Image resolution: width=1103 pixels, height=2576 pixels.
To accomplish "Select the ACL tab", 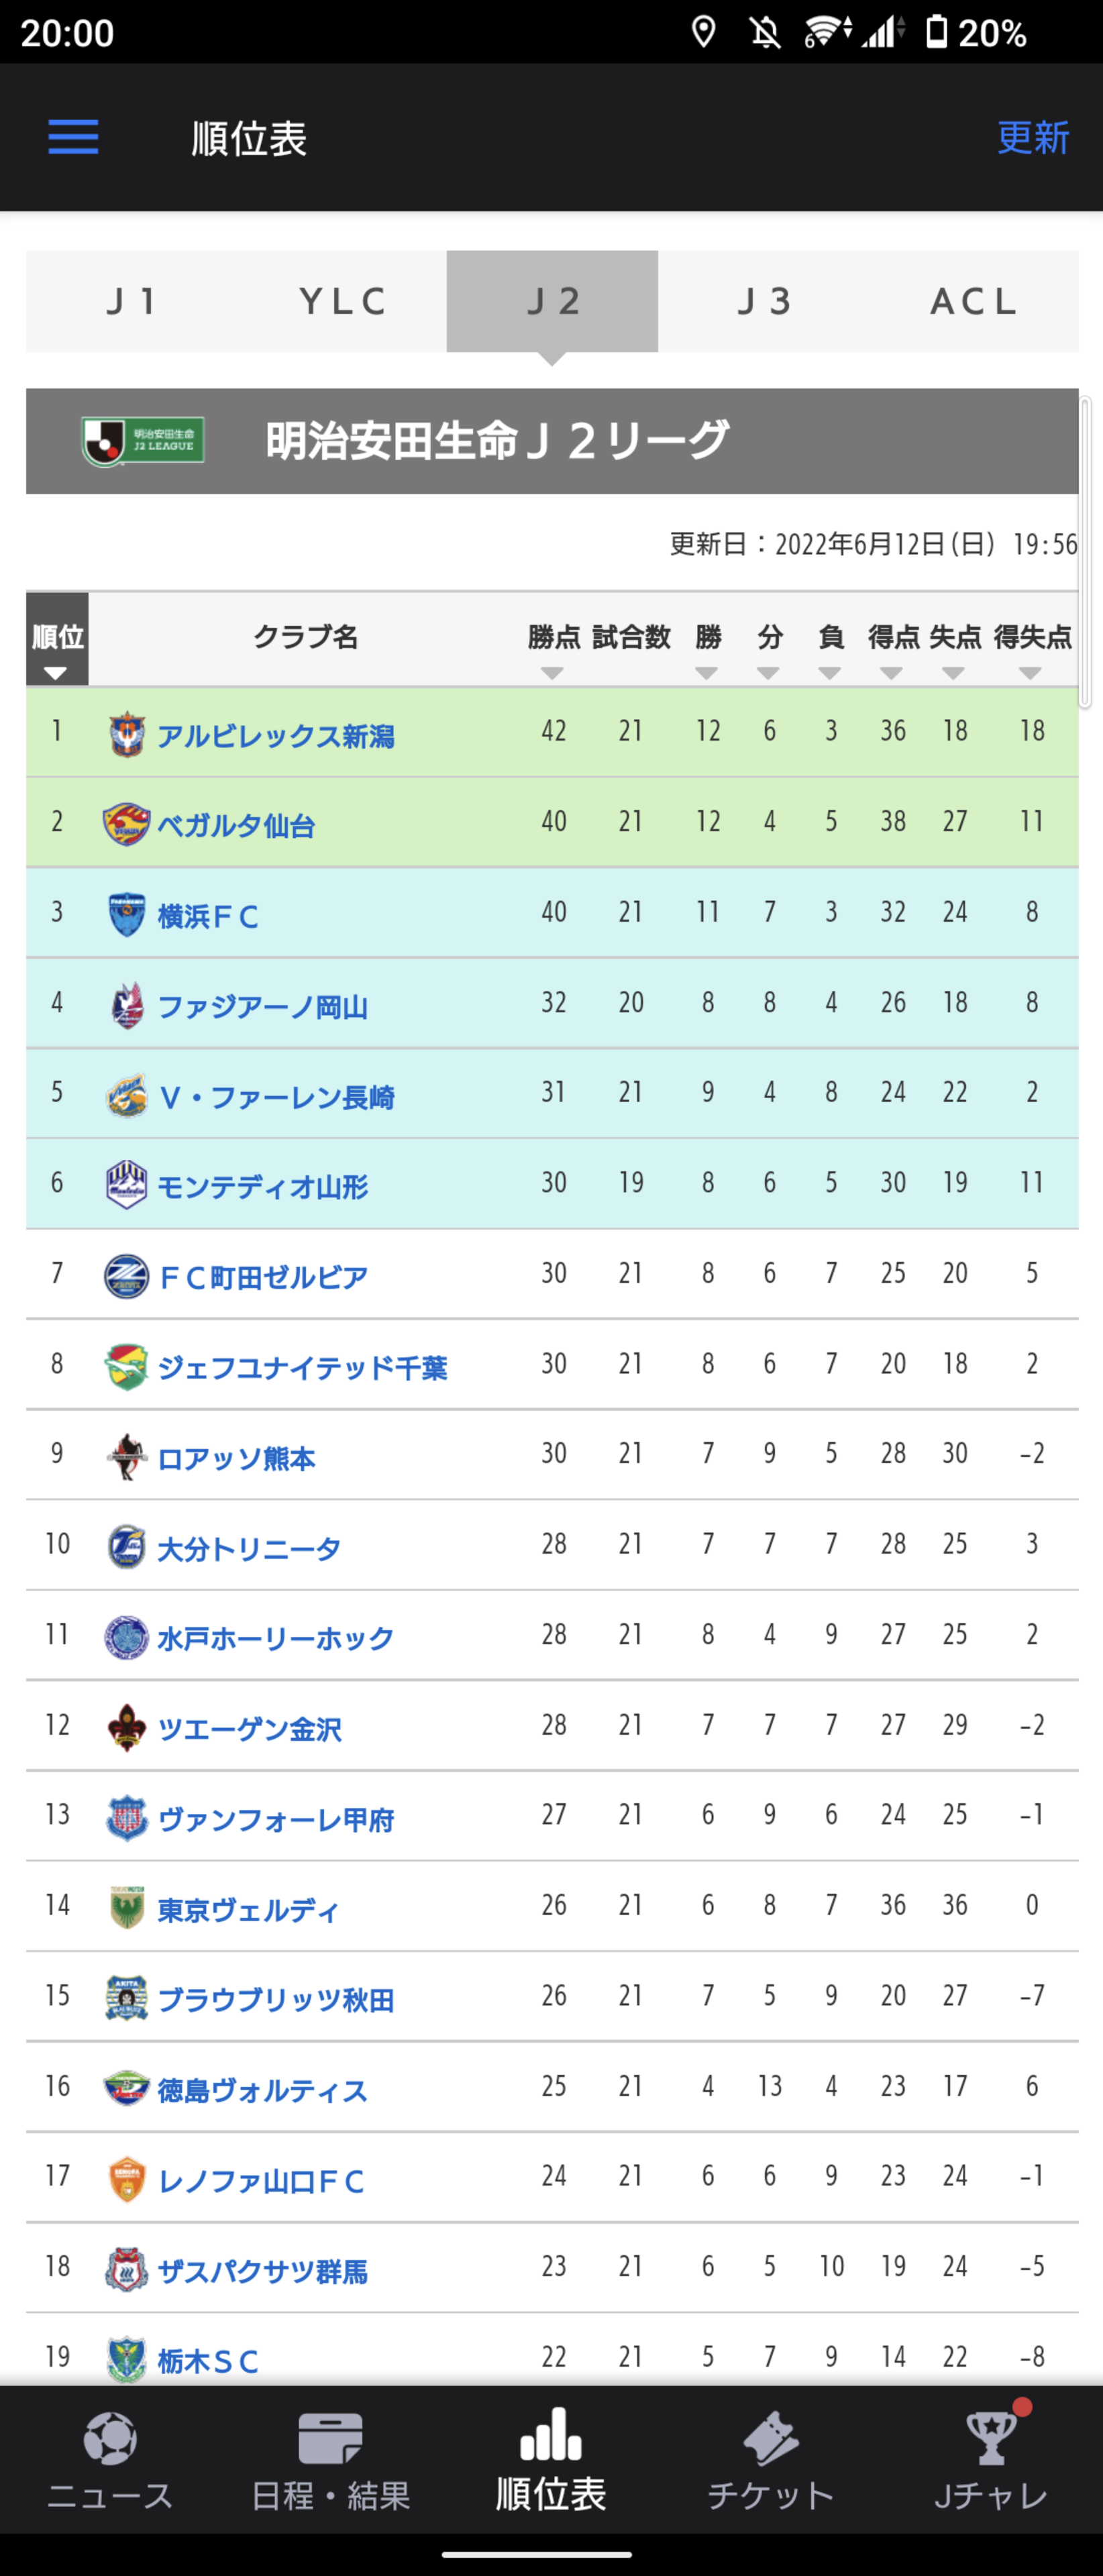I will point(974,301).
